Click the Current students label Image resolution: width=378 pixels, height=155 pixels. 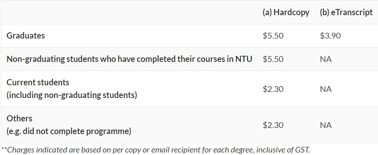pos(38,82)
